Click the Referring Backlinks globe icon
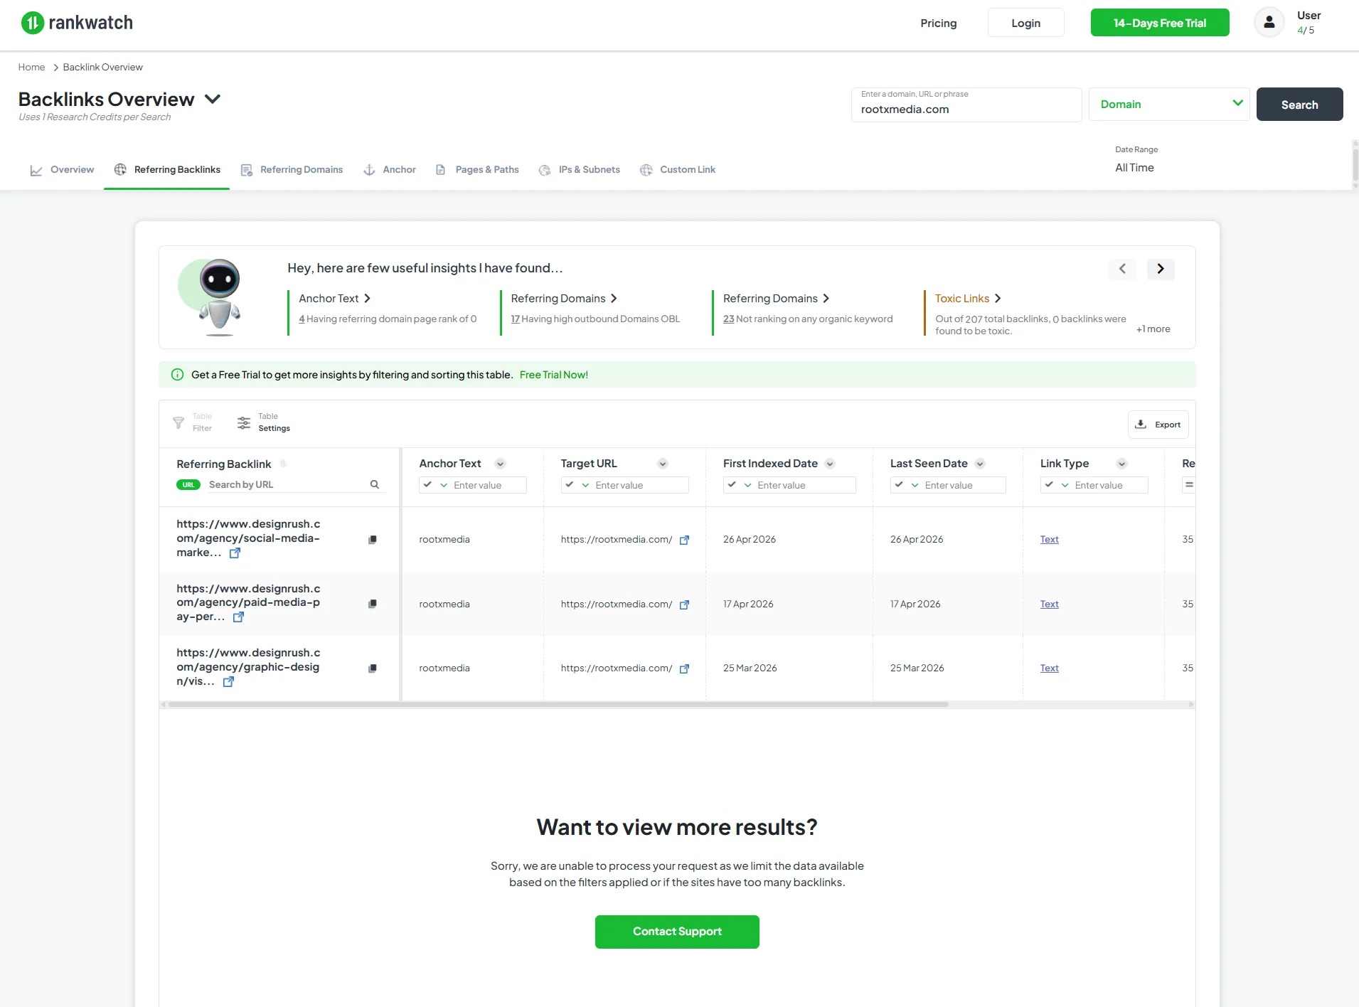1359x1007 pixels. tap(120, 169)
